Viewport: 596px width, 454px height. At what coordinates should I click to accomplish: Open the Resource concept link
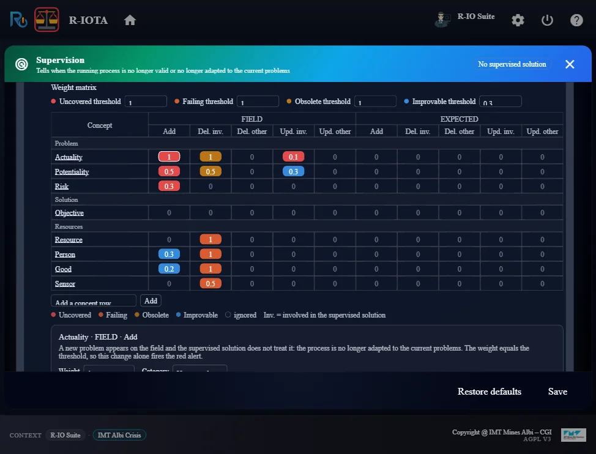tap(69, 240)
